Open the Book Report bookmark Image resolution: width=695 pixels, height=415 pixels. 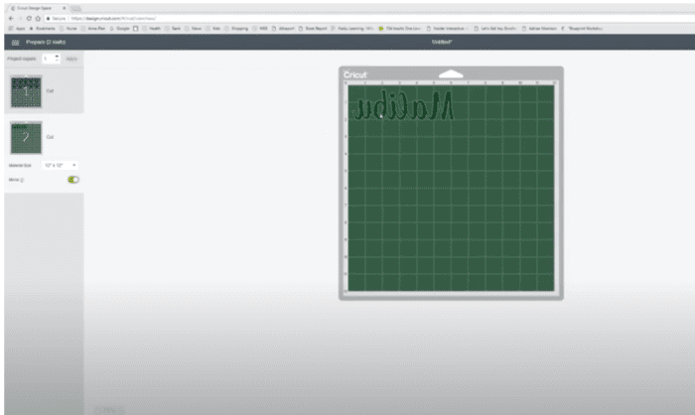point(313,29)
